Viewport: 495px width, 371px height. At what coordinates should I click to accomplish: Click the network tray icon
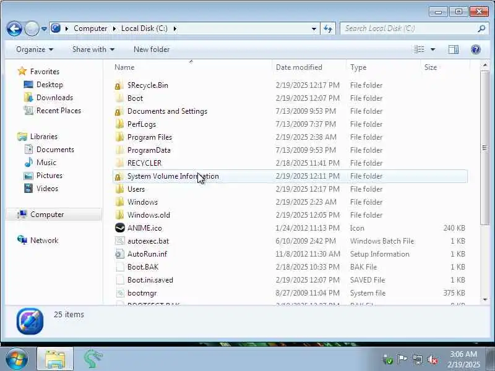point(417,359)
